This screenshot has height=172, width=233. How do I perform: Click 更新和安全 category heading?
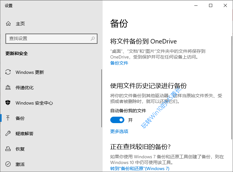[x=17, y=53]
